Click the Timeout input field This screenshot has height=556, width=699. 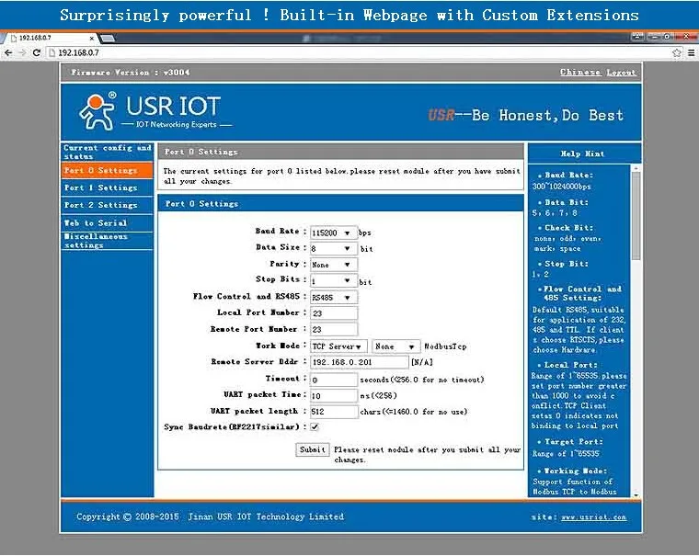(x=334, y=380)
